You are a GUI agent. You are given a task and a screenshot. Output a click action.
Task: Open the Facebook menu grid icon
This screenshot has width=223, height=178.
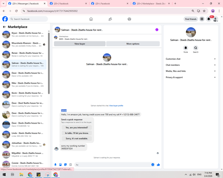(202, 19)
